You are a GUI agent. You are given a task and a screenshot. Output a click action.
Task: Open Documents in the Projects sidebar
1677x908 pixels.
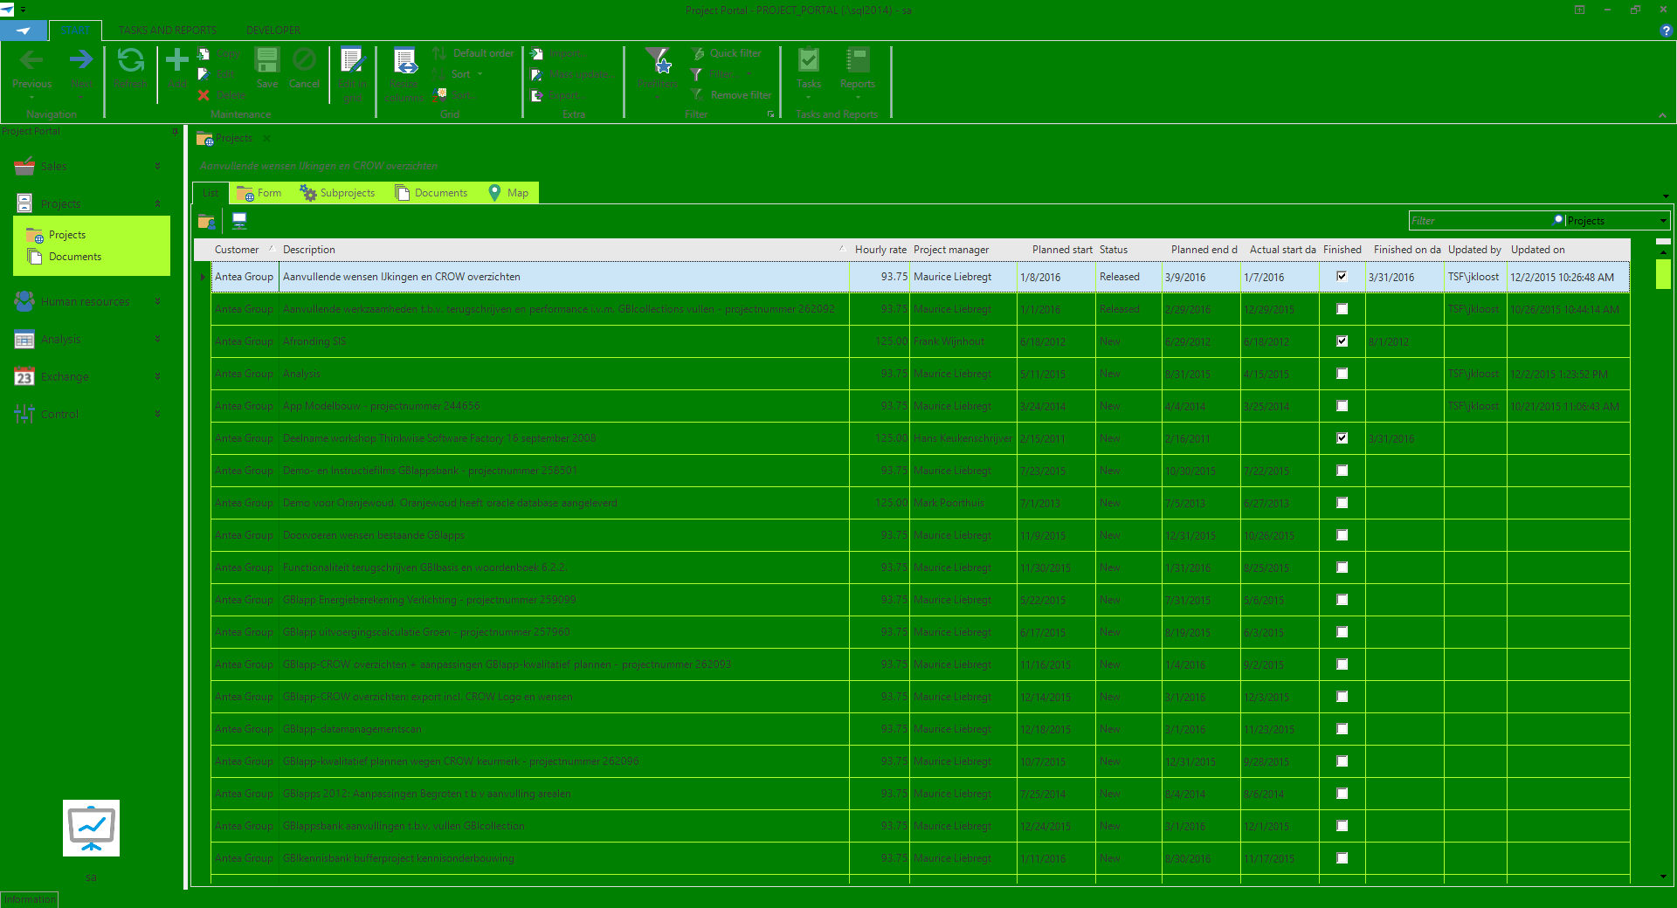pyautogui.click(x=75, y=257)
